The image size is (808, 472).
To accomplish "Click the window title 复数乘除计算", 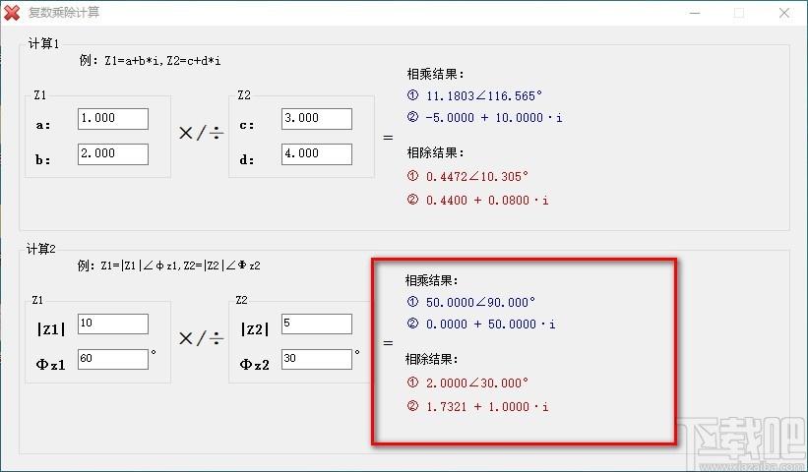I will coord(64,13).
